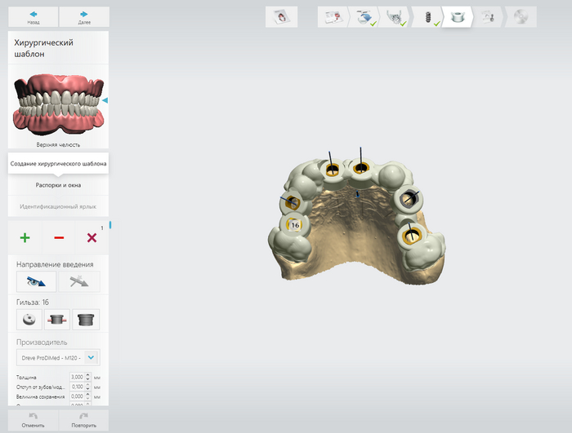Click the Направление введения label
The height and width of the screenshot is (433, 572).
(55, 264)
